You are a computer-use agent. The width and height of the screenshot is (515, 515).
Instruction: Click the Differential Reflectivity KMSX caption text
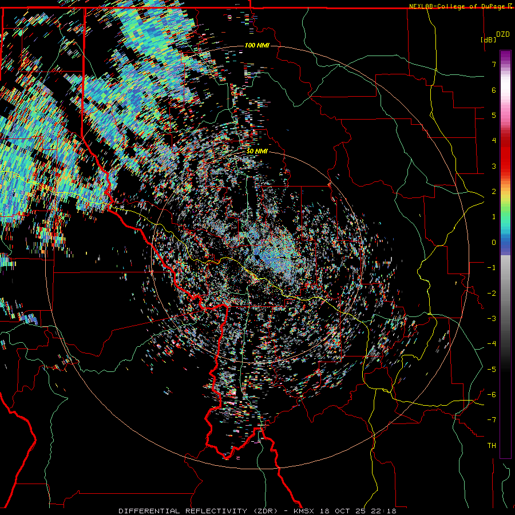coord(257,511)
